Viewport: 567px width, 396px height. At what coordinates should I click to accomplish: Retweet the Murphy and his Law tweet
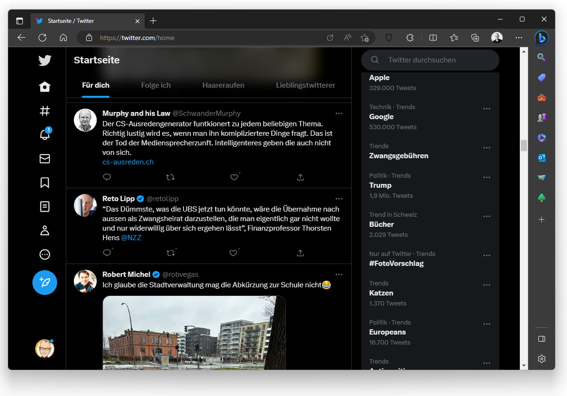170,177
